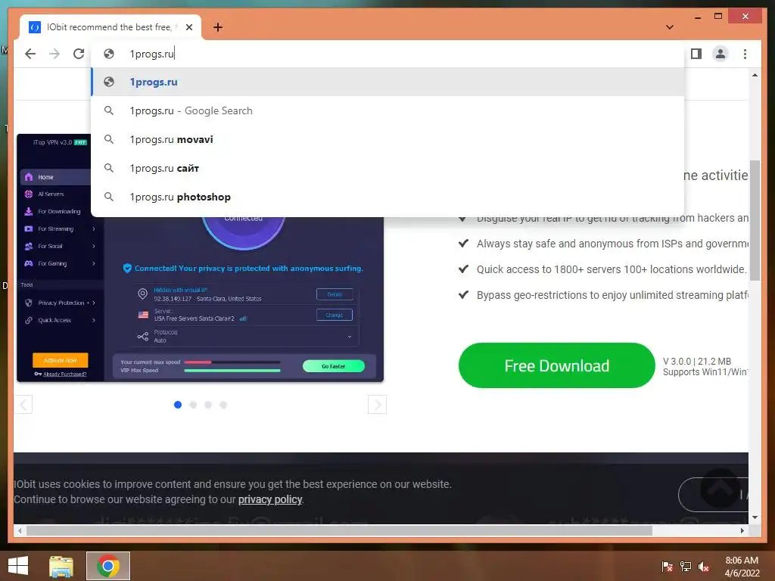Click the 'V 3.0.0 | 21.2 MB' version text
The image size is (775, 581).
coord(697,361)
